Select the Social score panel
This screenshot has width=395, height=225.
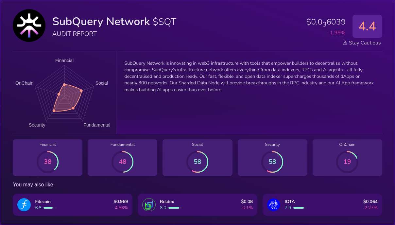click(x=197, y=158)
